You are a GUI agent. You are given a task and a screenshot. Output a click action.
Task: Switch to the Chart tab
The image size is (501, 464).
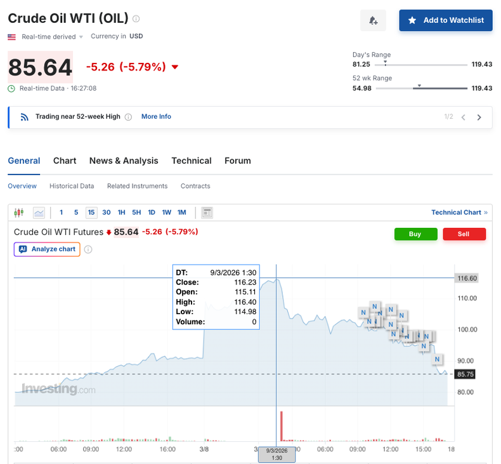click(65, 161)
